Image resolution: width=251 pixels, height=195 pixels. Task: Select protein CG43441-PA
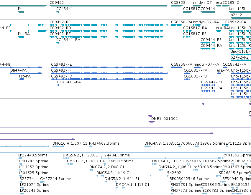point(69,82)
